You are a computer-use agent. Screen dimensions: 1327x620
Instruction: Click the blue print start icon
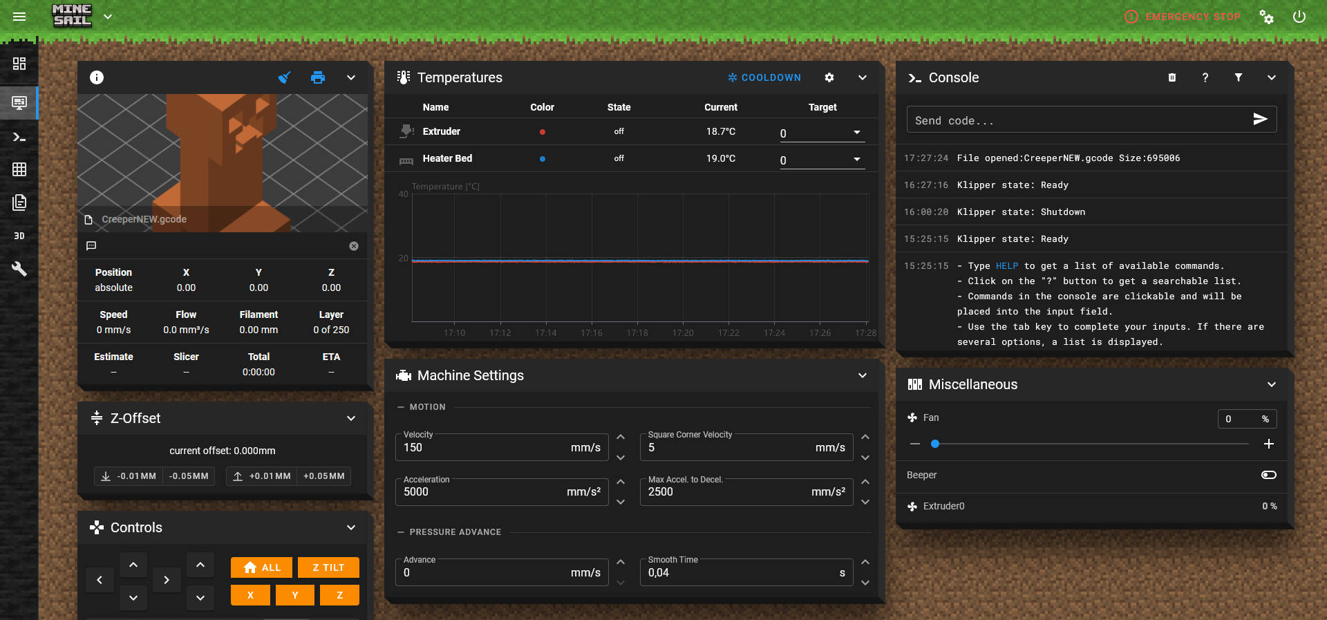[317, 77]
